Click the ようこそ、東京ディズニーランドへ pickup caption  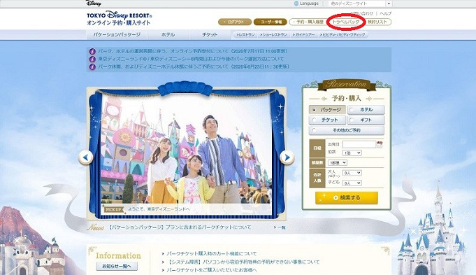pyautogui.click(x=159, y=209)
